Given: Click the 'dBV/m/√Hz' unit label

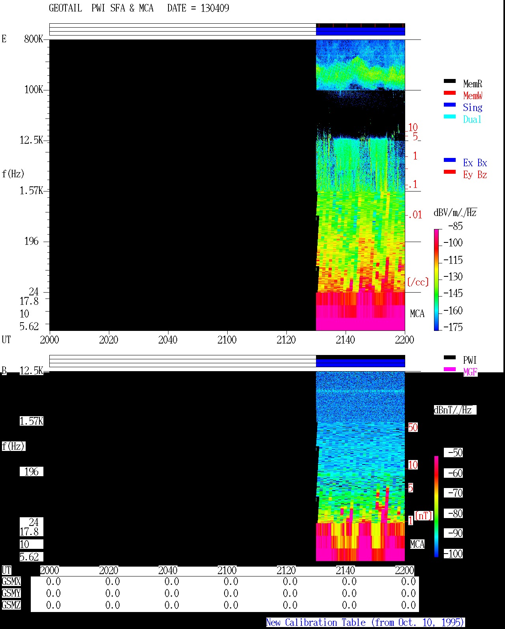Looking at the screenshot, I should (455, 212).
